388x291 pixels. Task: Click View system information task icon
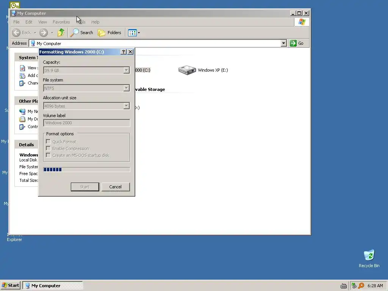22,68
